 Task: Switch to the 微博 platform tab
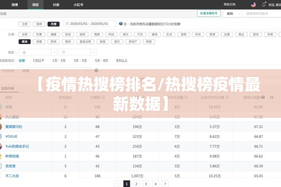point(15,5)
